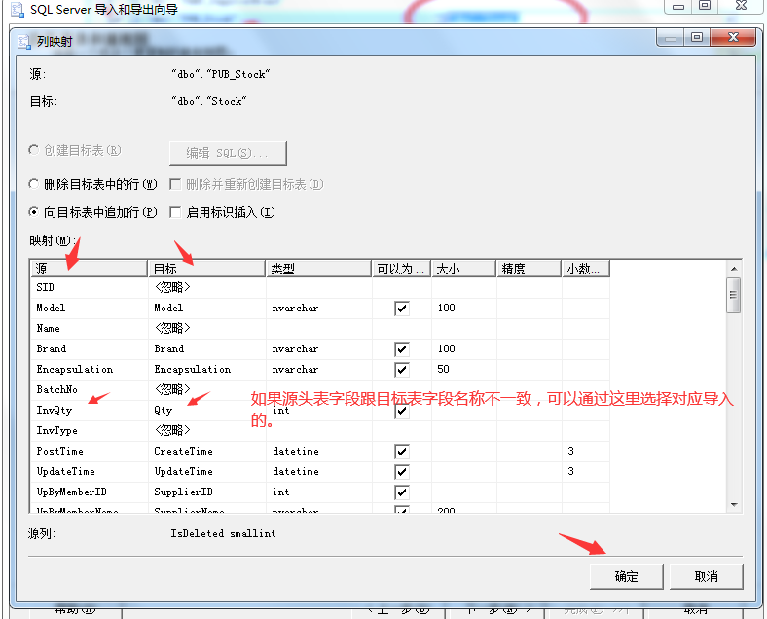Click the 类型 column header
Screen dimensions: 767x619
tap(318, 269)
